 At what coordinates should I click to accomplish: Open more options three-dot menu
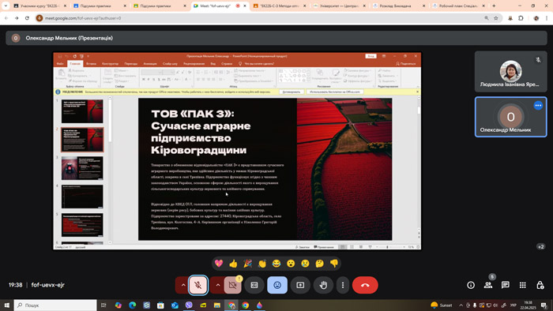coord(343,285)
